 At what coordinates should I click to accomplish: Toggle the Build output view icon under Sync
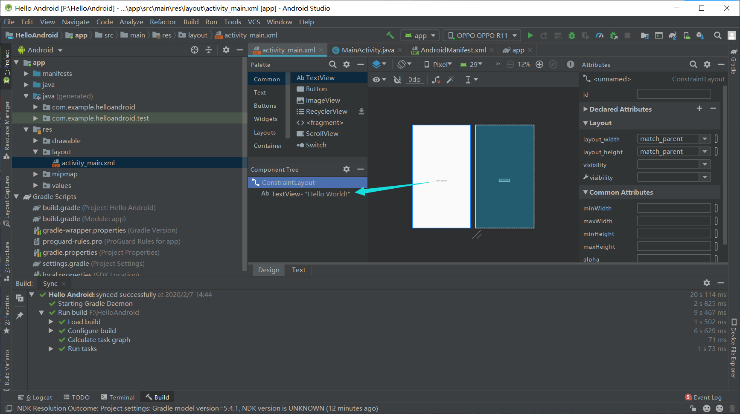(x=20, y=298)
